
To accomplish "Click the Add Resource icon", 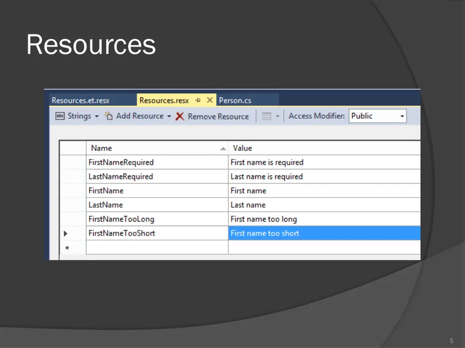I will 108,116.
